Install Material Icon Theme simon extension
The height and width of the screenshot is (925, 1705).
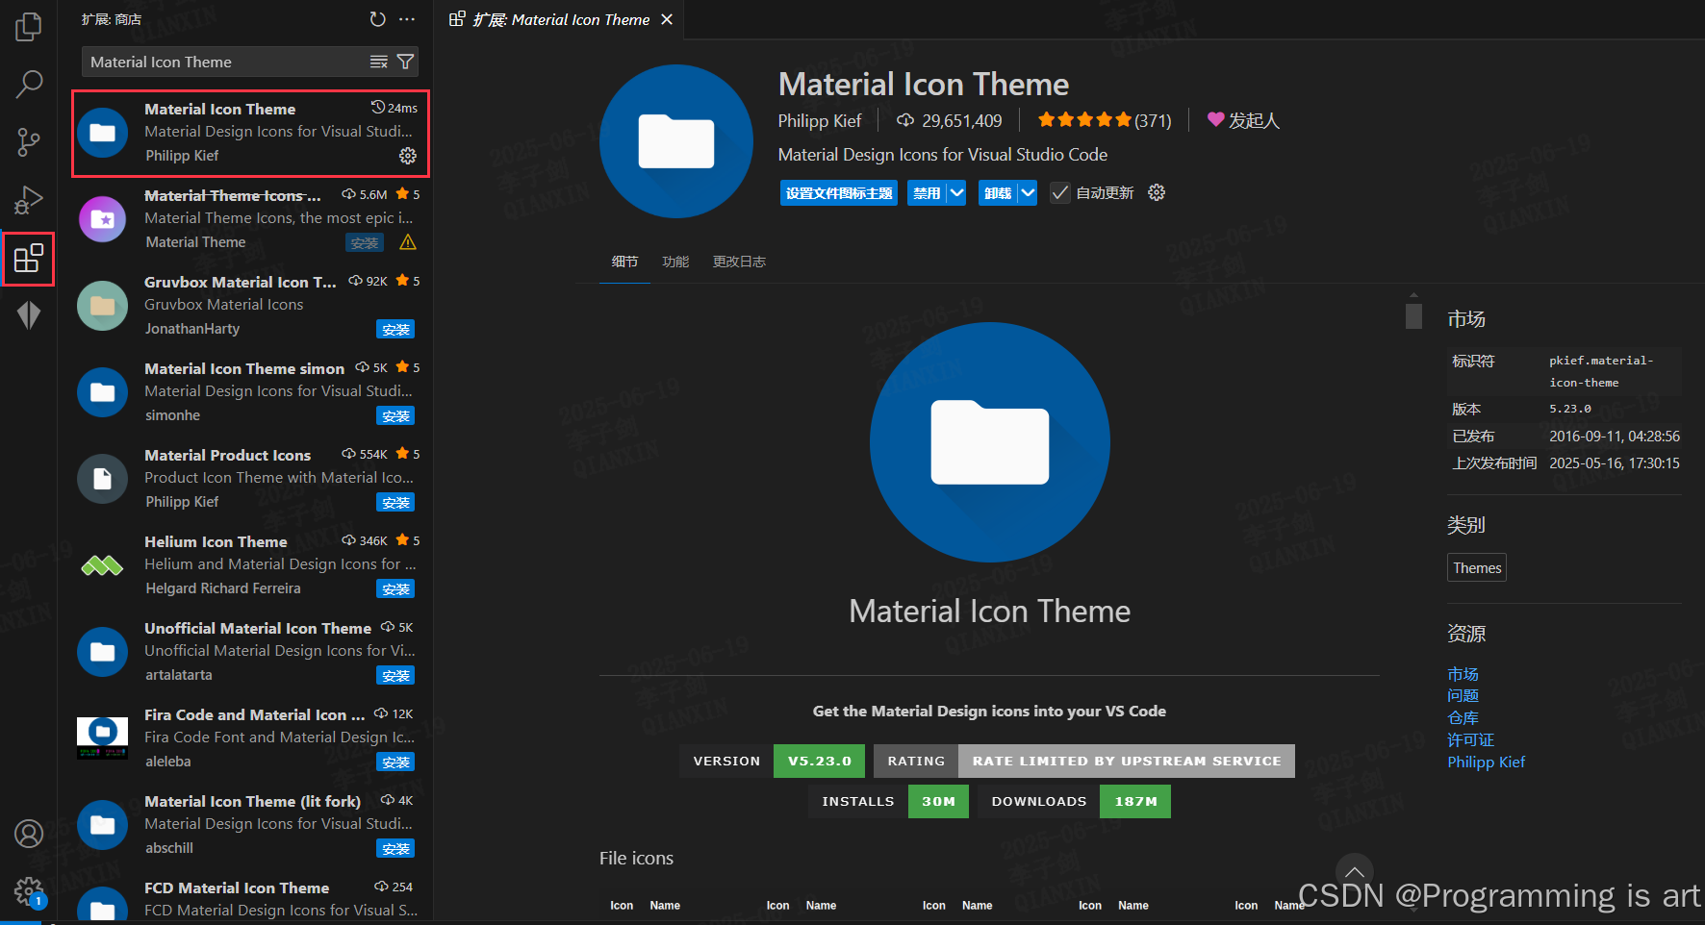tap(395, 416)
